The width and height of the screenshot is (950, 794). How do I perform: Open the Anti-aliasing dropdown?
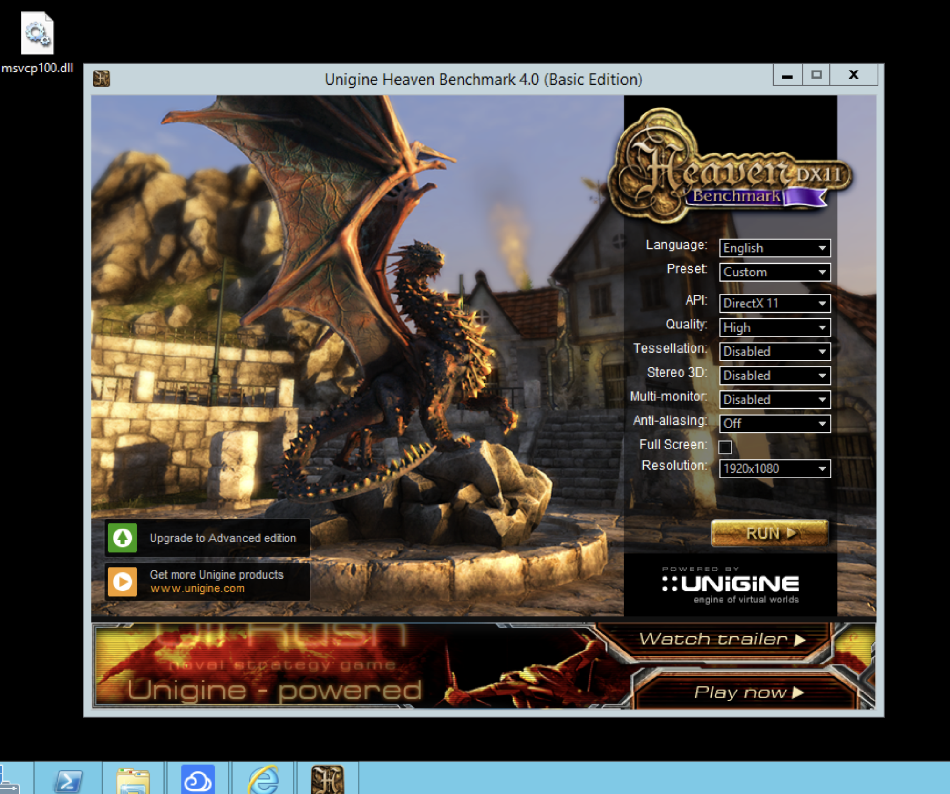pyautogui.click(x=774, y=423)
